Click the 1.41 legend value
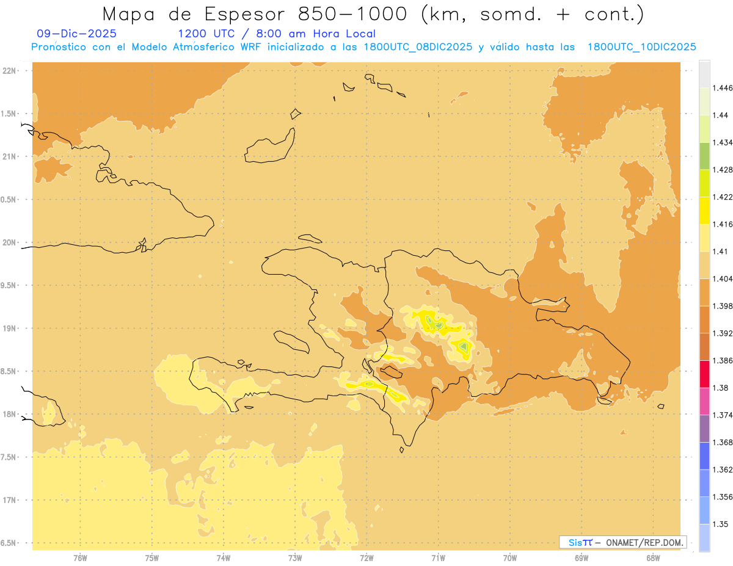Screen dimensions: 733x566 721,251
